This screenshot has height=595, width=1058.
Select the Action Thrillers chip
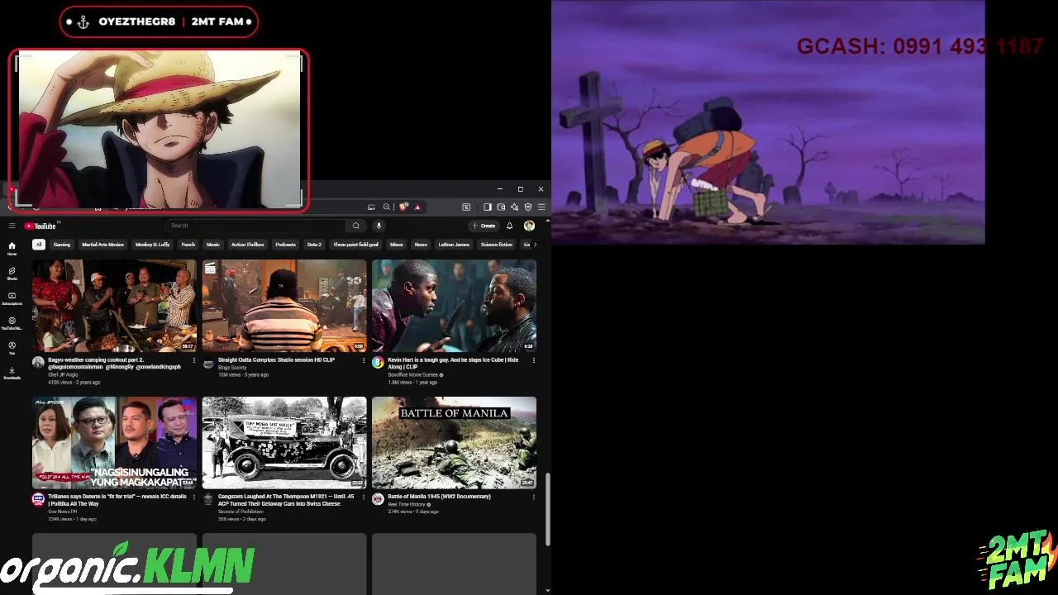tap(248, 245)
